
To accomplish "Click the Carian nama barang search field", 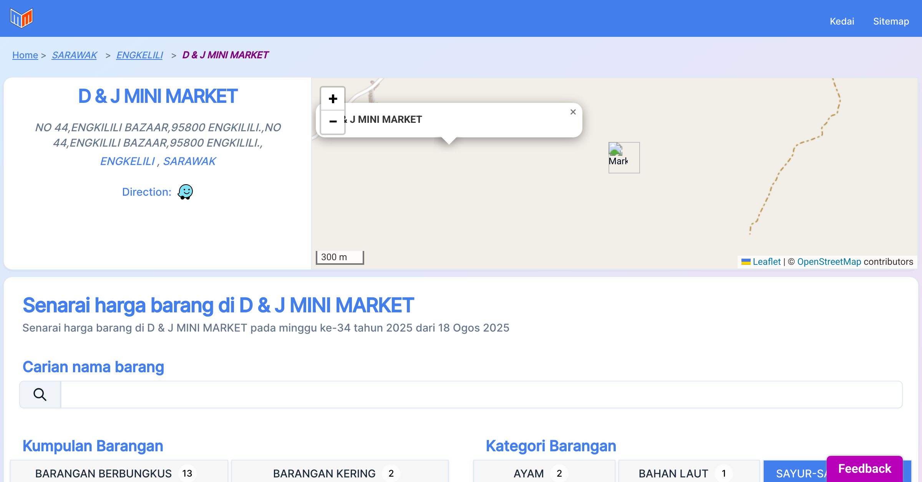I will coord(481,395).
